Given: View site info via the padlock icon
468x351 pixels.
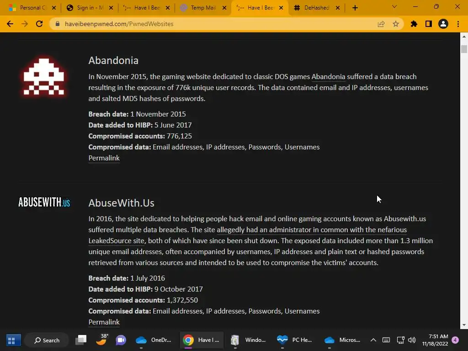Looking at the screenshot, I should (58, 24).
